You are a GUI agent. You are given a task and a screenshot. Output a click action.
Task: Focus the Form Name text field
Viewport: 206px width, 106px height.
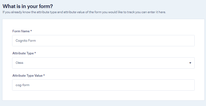pyautogui.click(x=103, y=41)
